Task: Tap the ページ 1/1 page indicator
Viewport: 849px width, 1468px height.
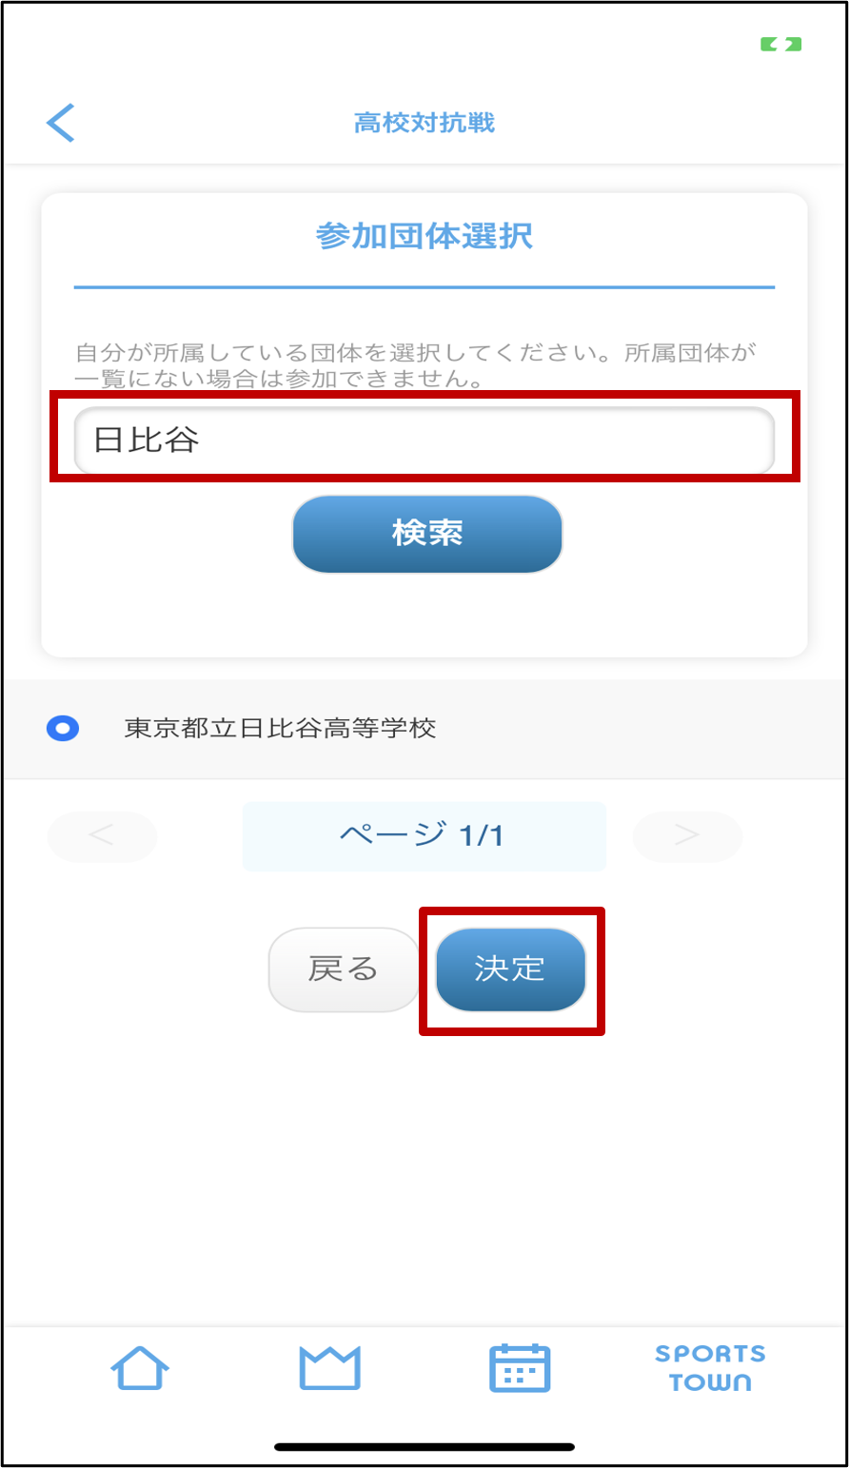Action: click(x=424, y=835)
